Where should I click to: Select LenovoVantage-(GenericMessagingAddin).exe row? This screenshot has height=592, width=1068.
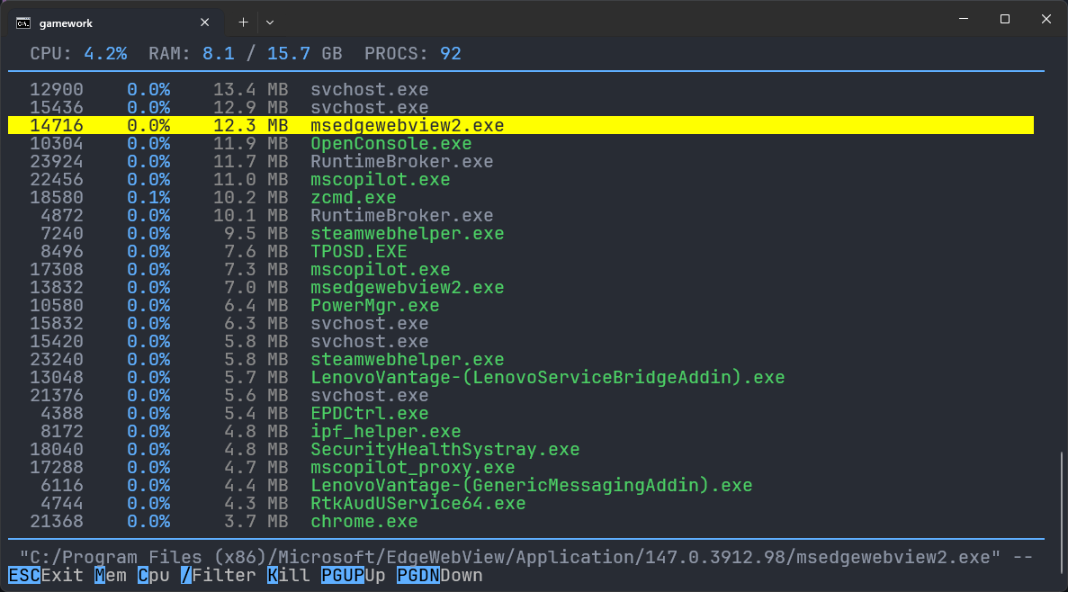coord(520,485)
